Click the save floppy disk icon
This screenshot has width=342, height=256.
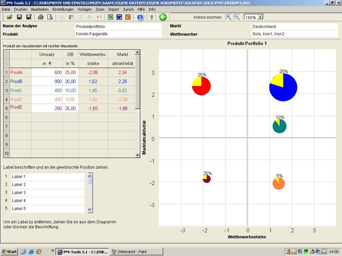click(19, 17)
